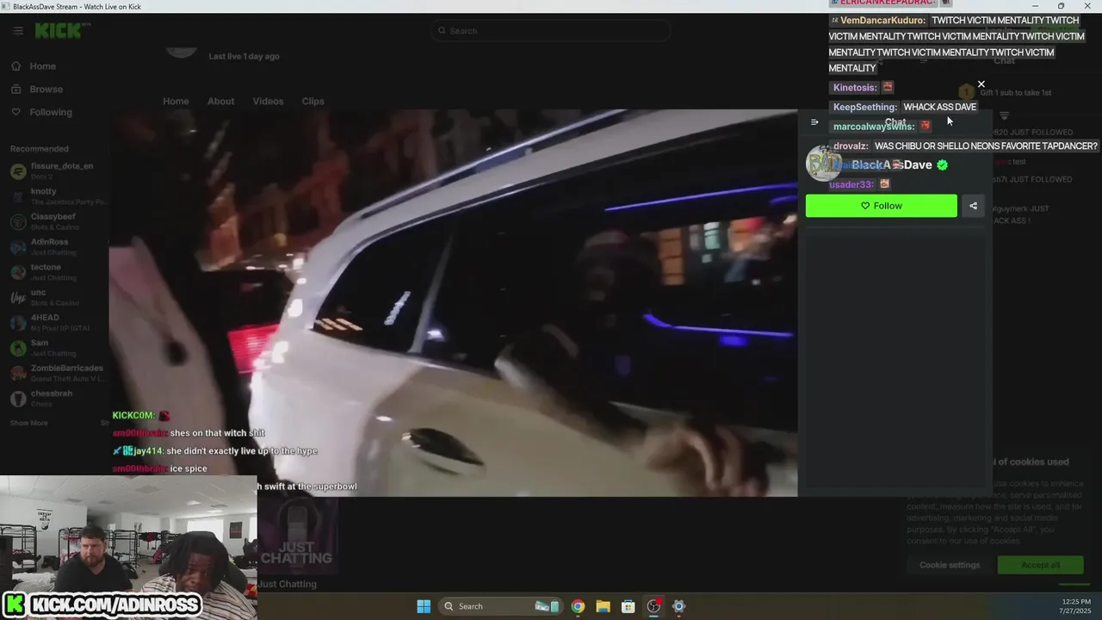Open recommended channel ZombieBarricades

(57, 373)
